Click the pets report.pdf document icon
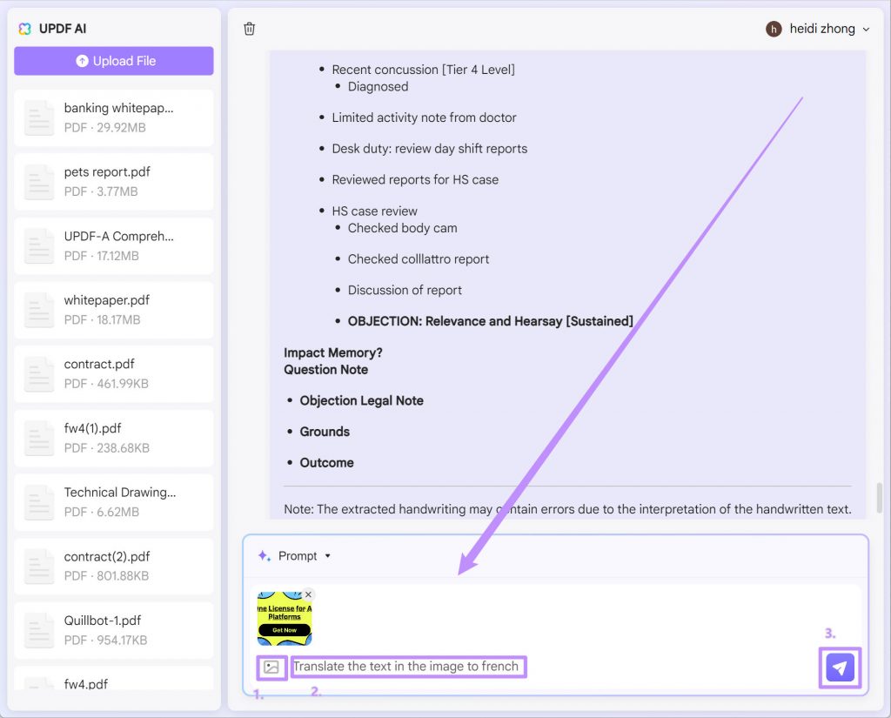The width and height of the screenshot is (891, 718). [39, 181]
